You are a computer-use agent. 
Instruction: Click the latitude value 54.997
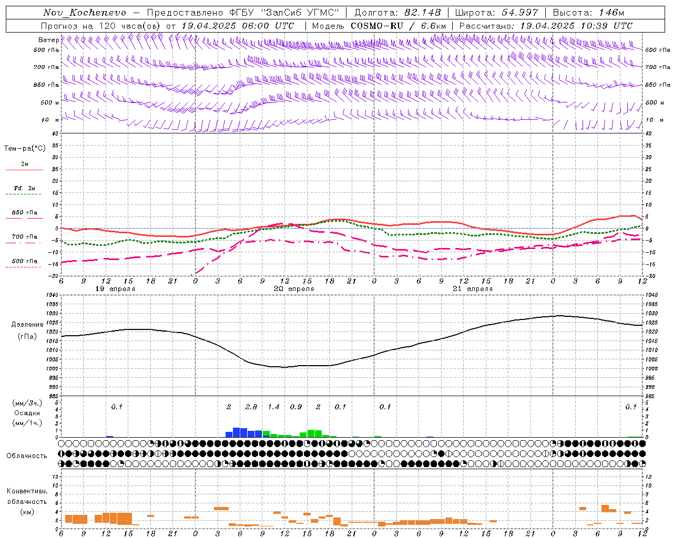tap(520, 13)
